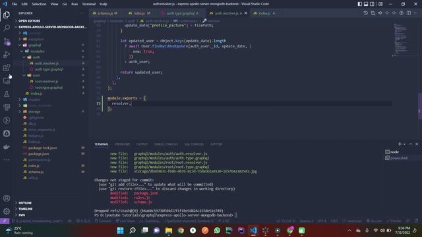The width and height of the screenshot is (422, 237).
Task: Open root.resolver.js in explorer tree
Action: [50, 81]
